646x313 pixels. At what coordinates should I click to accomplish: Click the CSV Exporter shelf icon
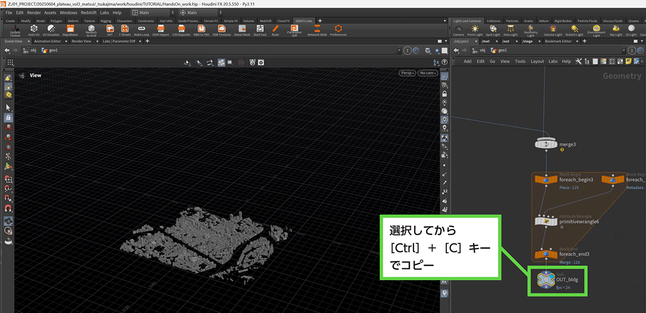coord(181,30)
